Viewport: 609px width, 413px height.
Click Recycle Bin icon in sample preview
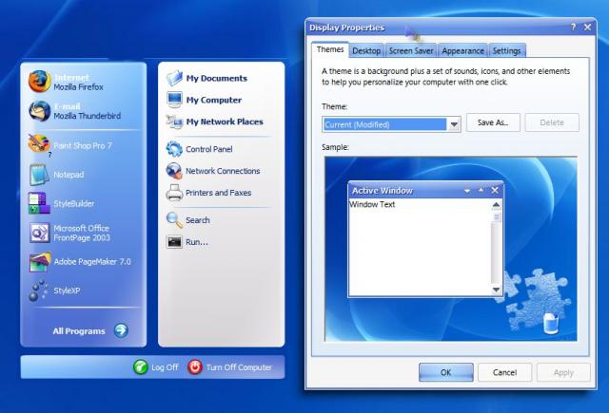click(x=550, y=323)
